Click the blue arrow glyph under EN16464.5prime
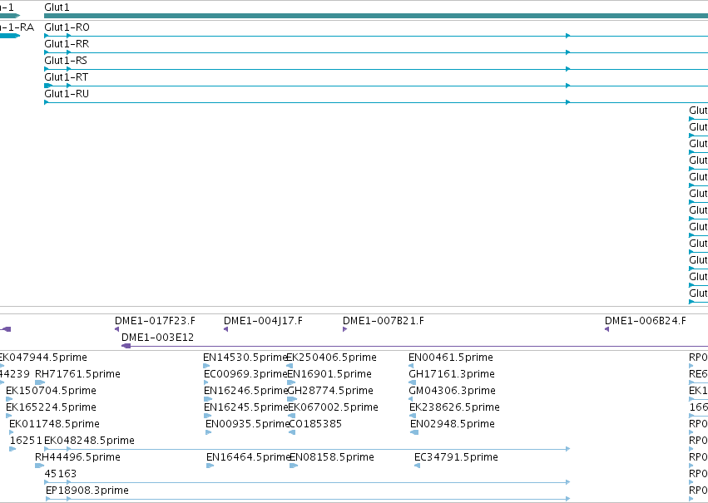The height and width of the screenshot is (503, 708). coord(210,466)
